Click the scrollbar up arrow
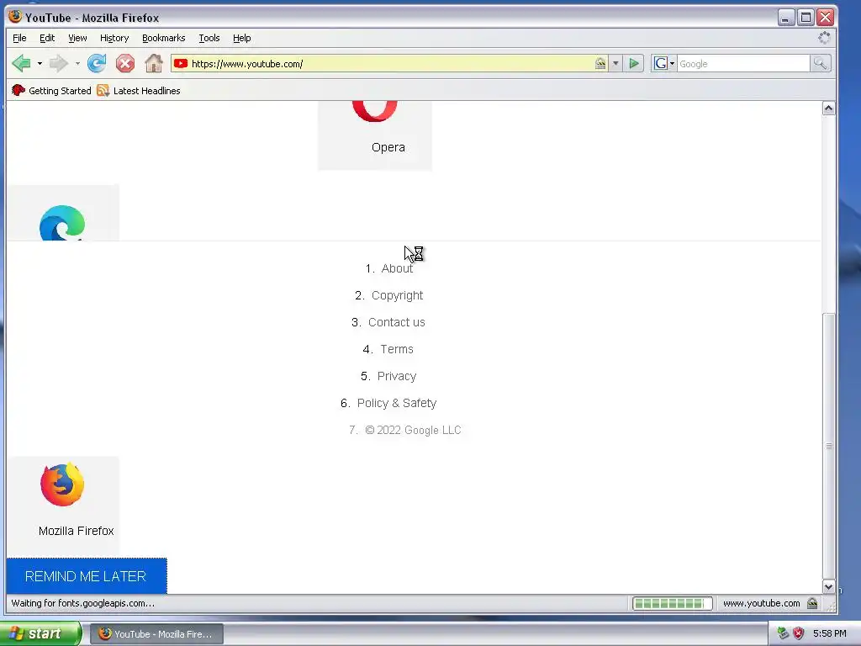861x646 pixels. (x=828, y=109)
